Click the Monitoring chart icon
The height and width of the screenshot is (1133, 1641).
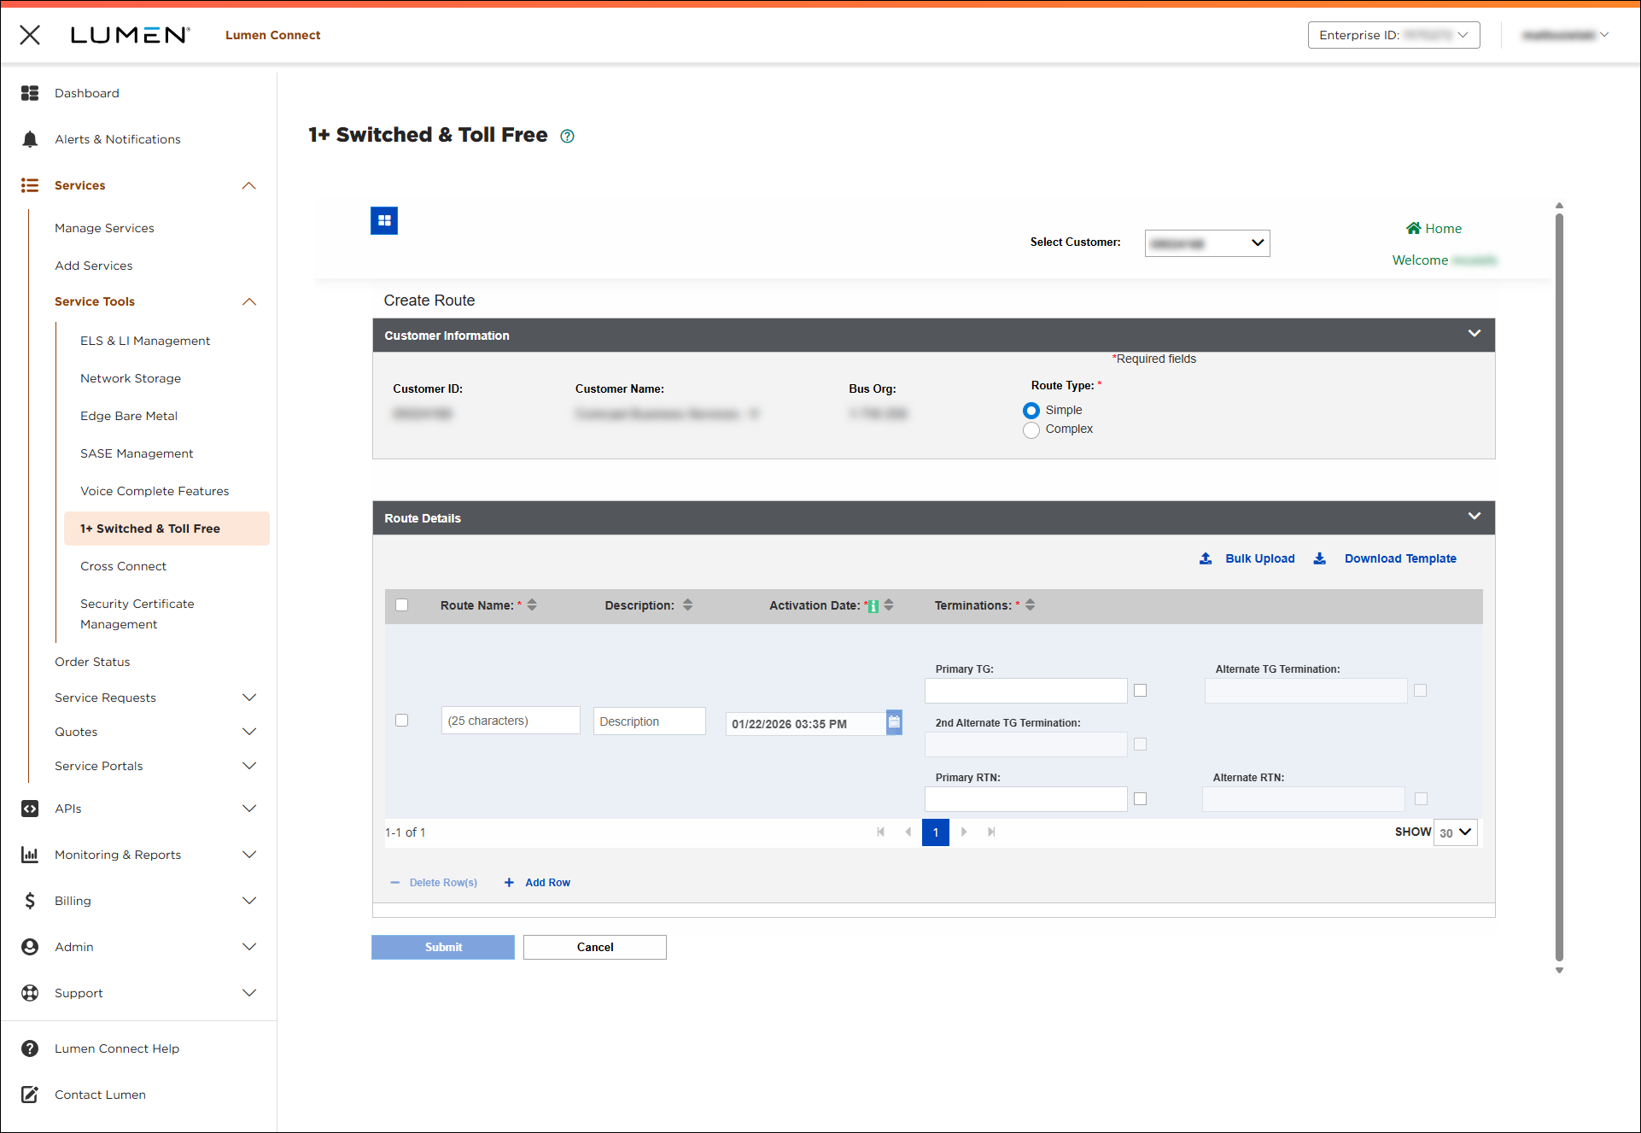point(30,855)
